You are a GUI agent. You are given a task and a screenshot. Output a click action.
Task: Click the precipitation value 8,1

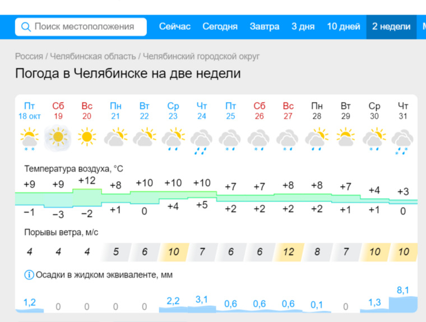coord(403,291)
